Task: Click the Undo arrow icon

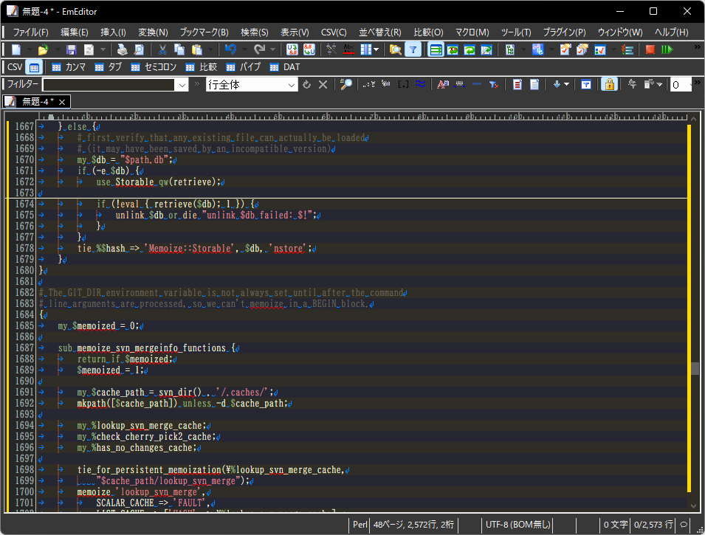Action: [x=230, y=49]
